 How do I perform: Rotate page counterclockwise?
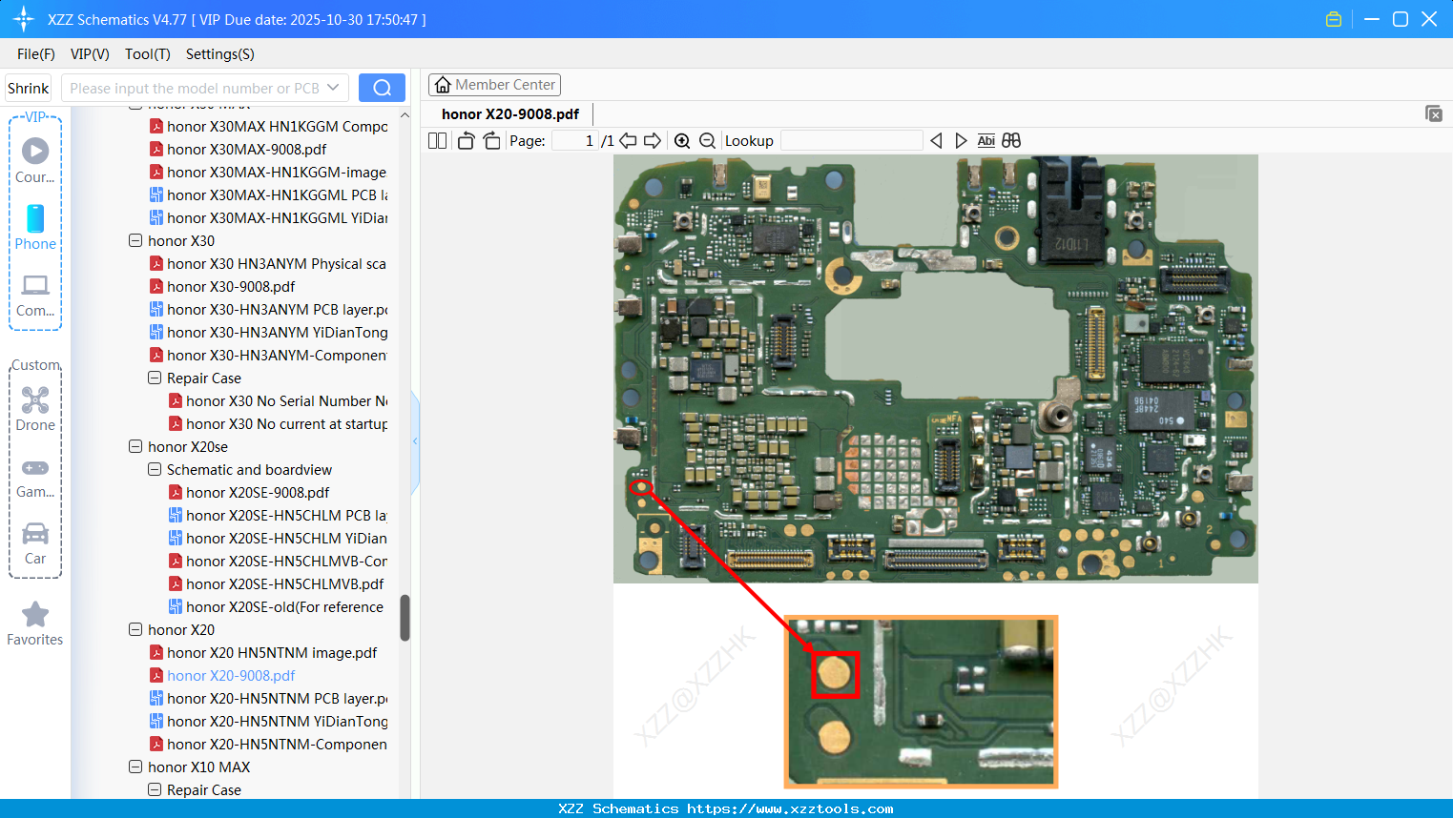pyautogui.click(x=466, y=141)
